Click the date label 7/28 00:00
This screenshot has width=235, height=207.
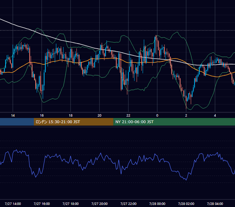(x=157, y=204)
